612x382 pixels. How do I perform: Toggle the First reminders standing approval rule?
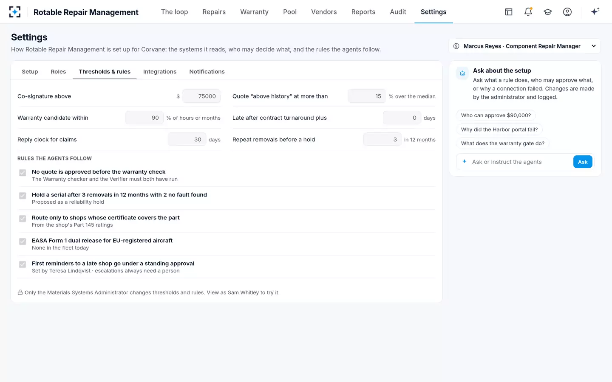pos(23,264)
